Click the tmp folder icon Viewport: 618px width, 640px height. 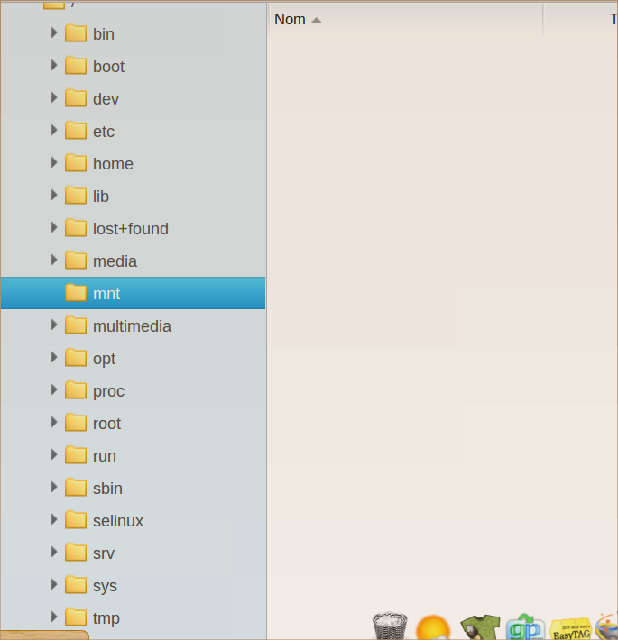click(x=76, y=617)
